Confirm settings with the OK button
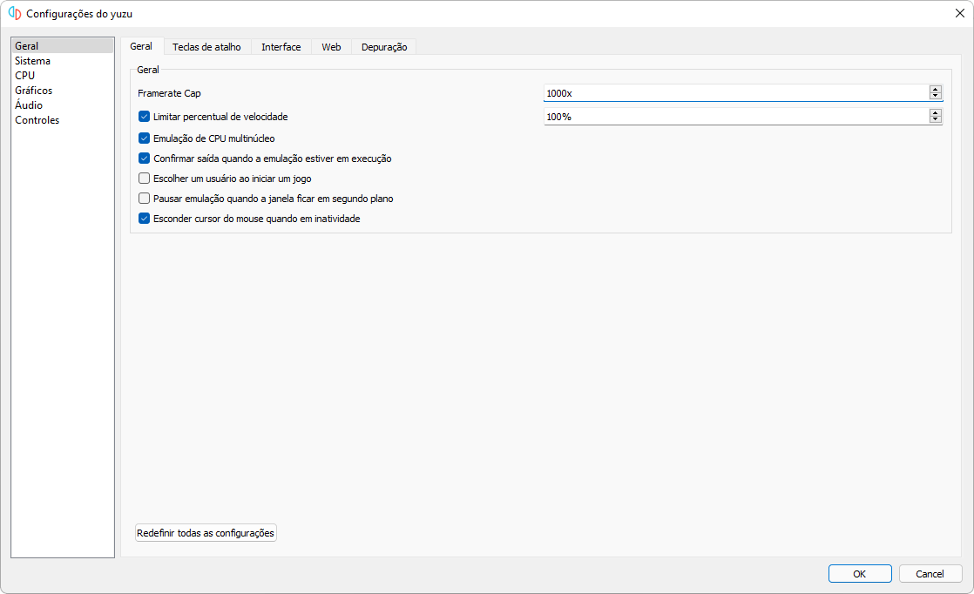The width and height of the screenshot is (974, 594). [x=860, y=574]
